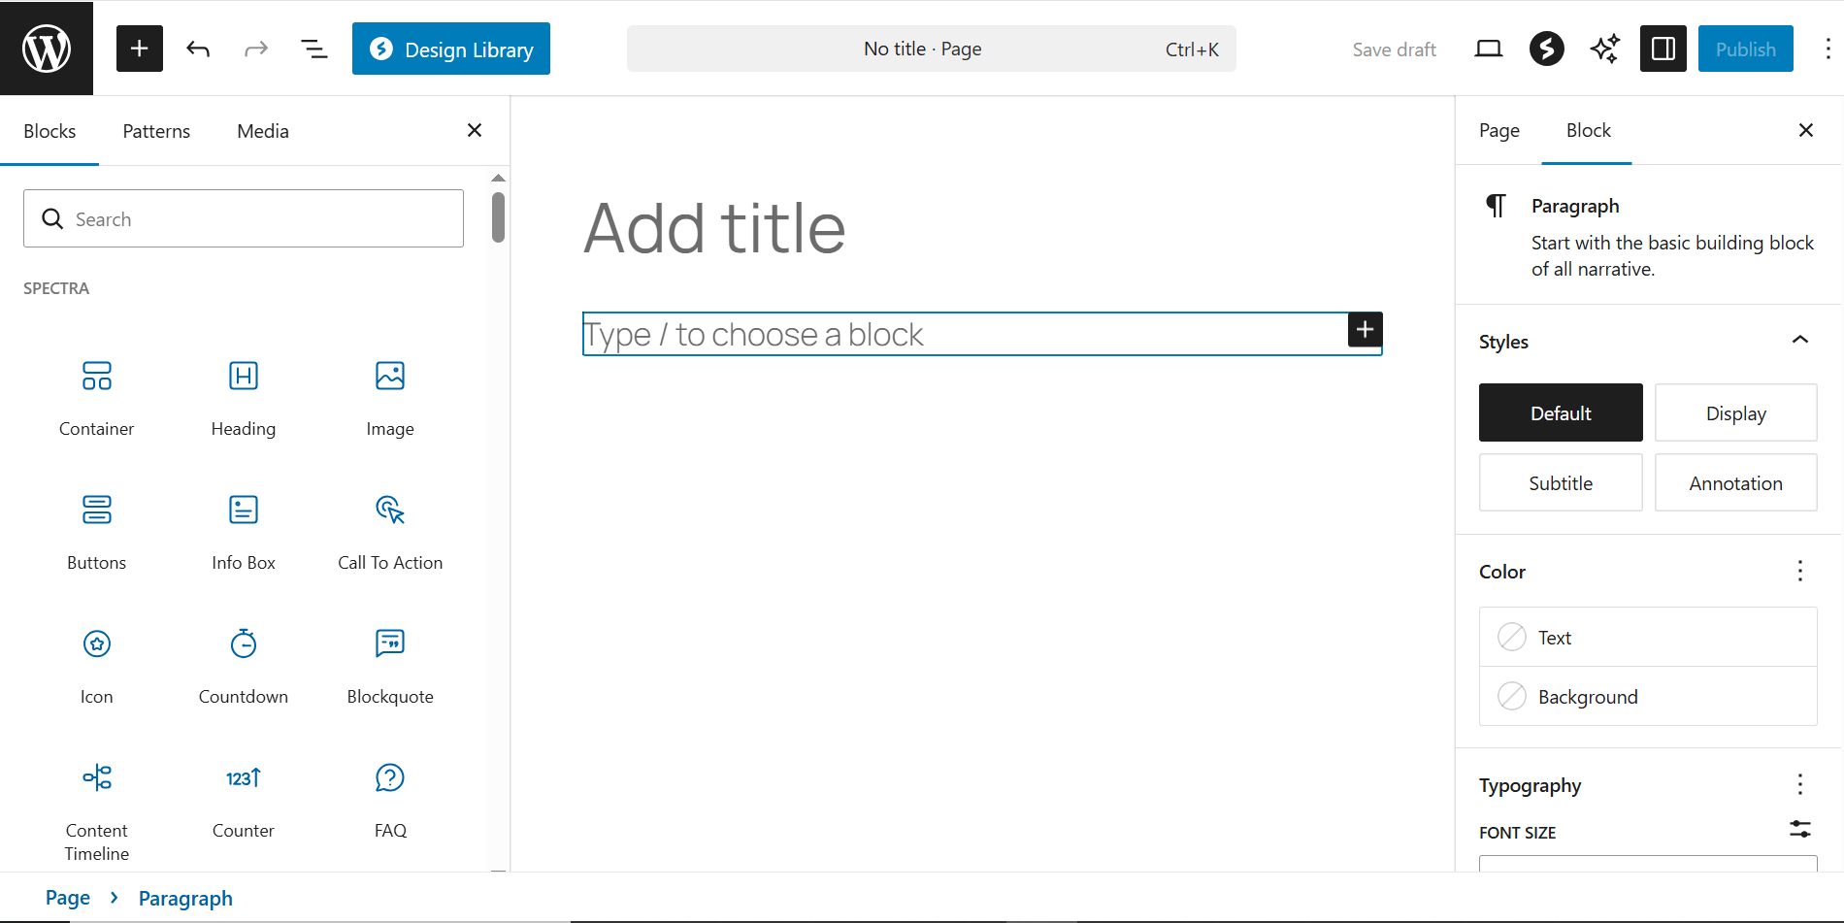
Task: Select the Default paragraph style
Action: tap(1561, 412)
